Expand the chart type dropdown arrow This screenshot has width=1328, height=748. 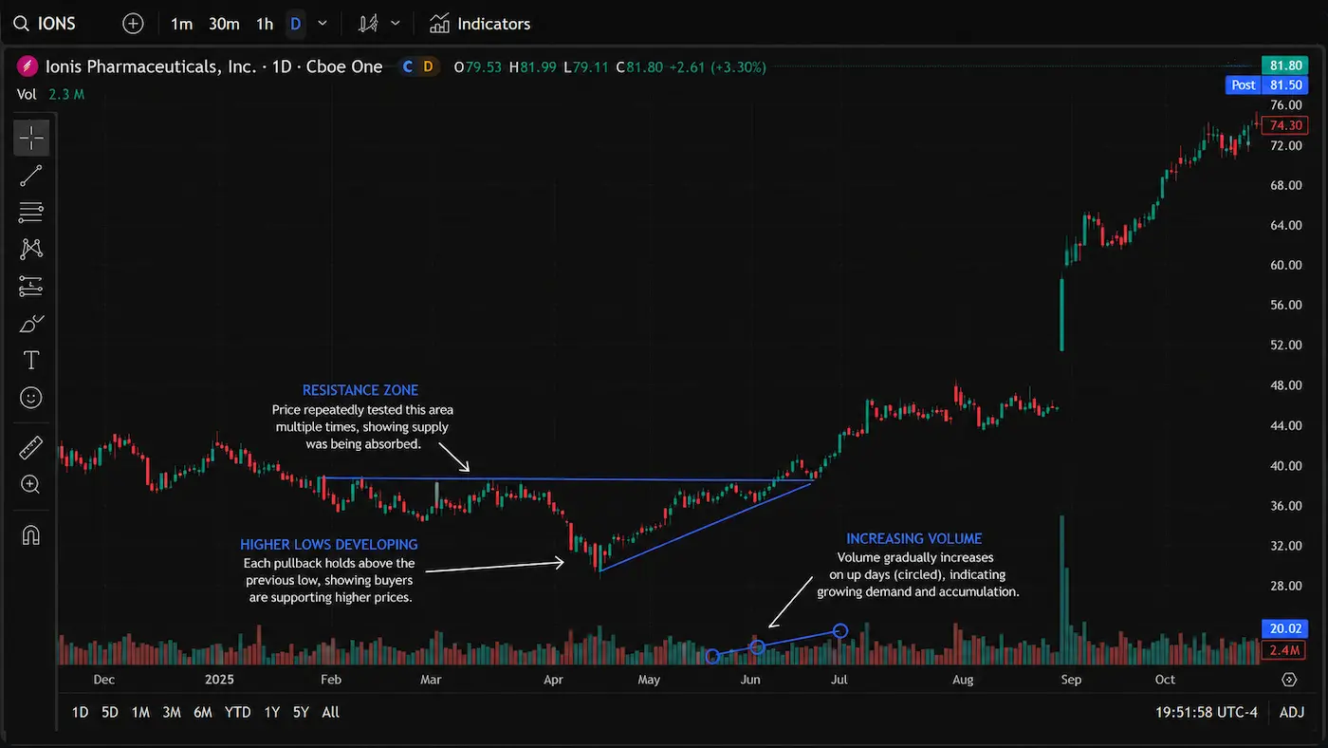(x=396, y=24)
